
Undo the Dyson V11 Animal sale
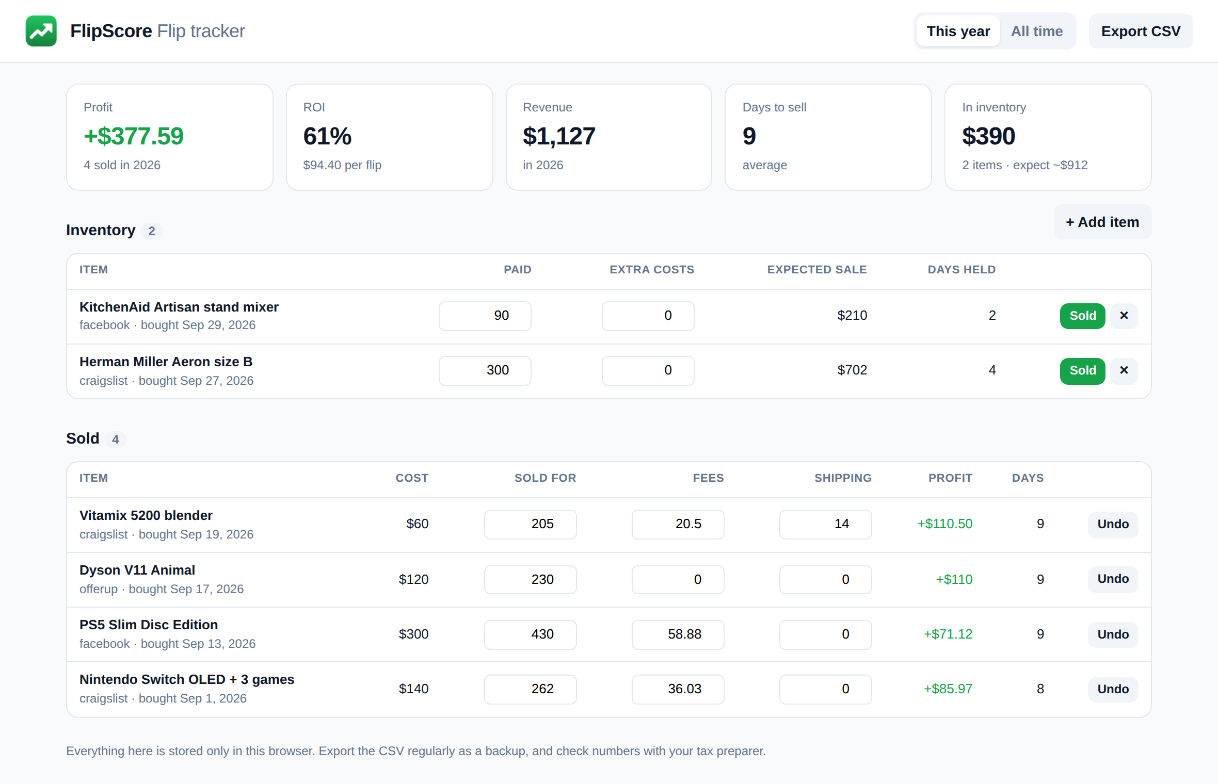click(x=1113, y=579)
